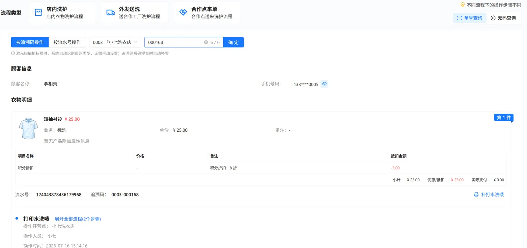527x248 pixels.
Task: Click the 打印水洗唛 step title
Action: [x=36, y=219]
